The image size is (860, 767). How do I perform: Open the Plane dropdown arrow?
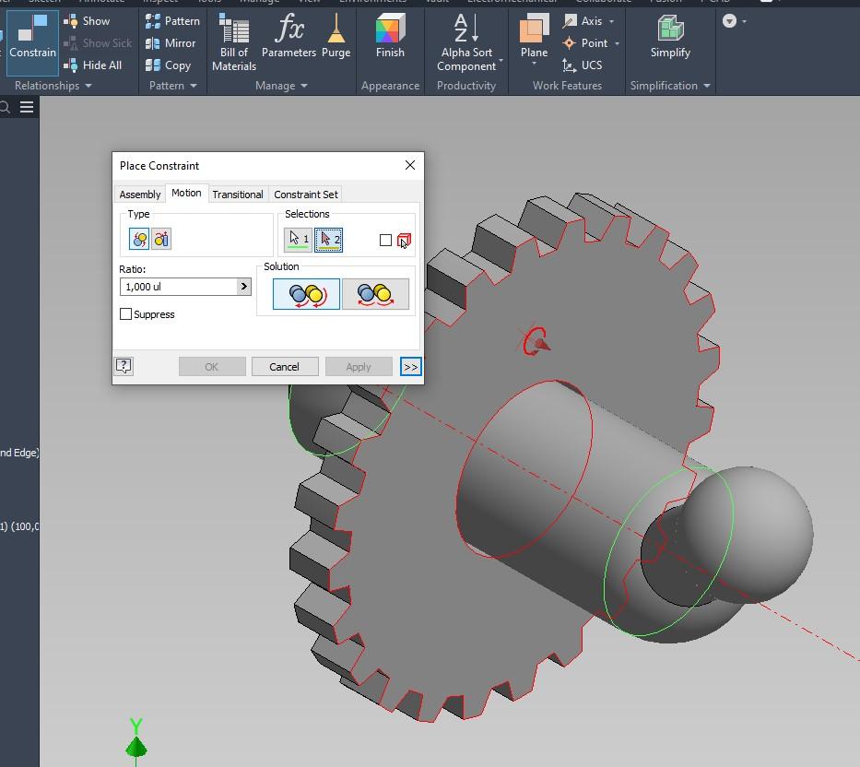pyautogui.click(x=534, y=65)
